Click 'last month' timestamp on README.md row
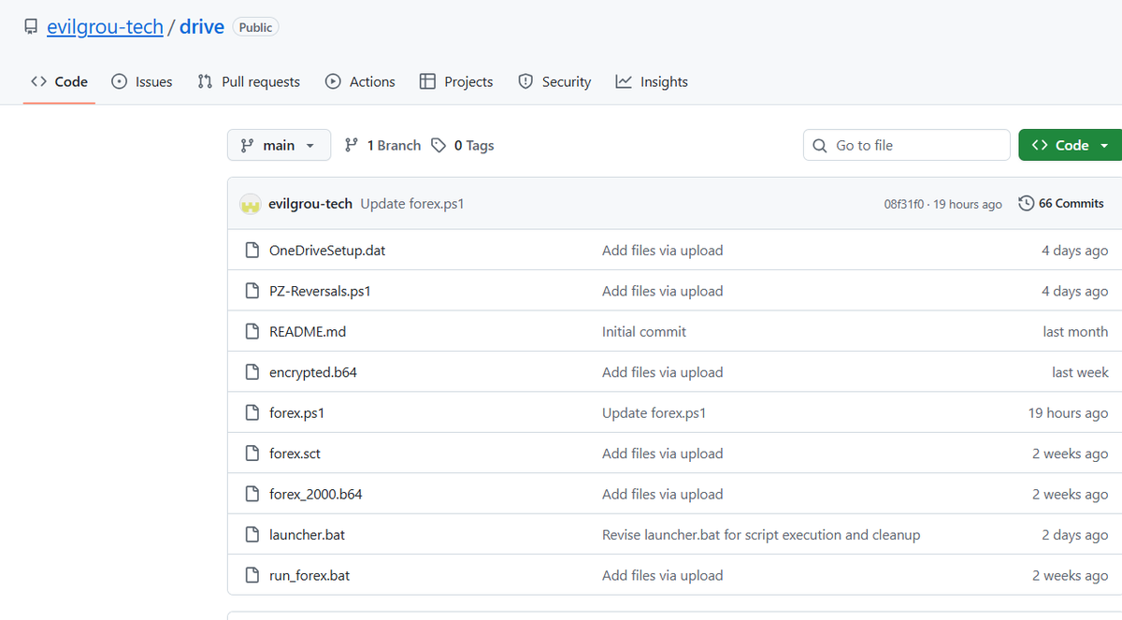 1075,331
